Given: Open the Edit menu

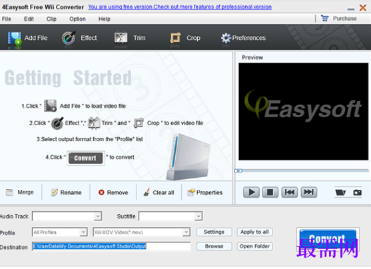Looking at the screenshot, I should [x=29, y=19].
